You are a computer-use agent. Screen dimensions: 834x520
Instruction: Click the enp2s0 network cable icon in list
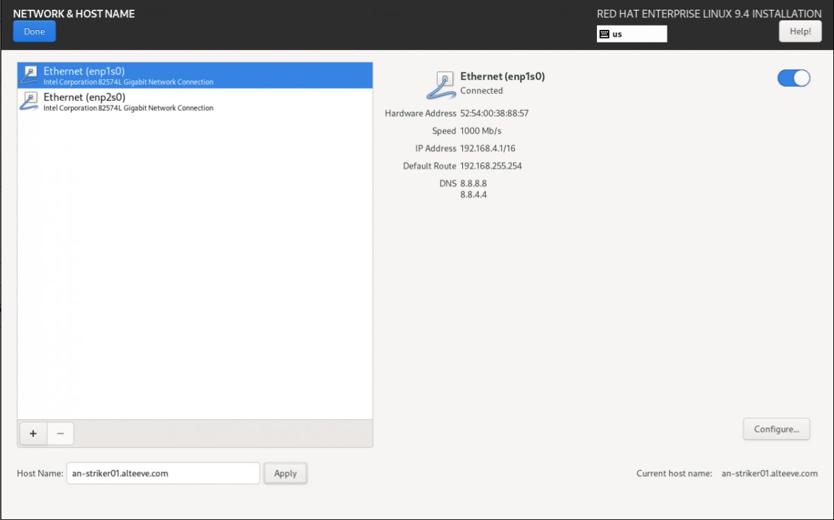click(x=30, y=101)
